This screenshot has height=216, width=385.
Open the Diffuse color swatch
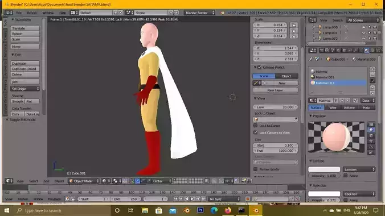[x=324, y=169]
